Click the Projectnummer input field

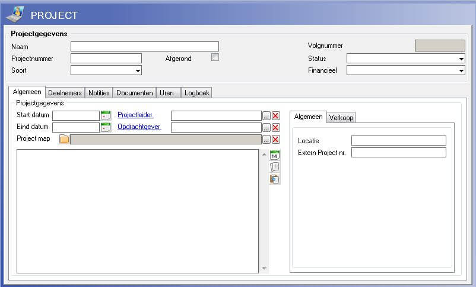coord(106,58)
